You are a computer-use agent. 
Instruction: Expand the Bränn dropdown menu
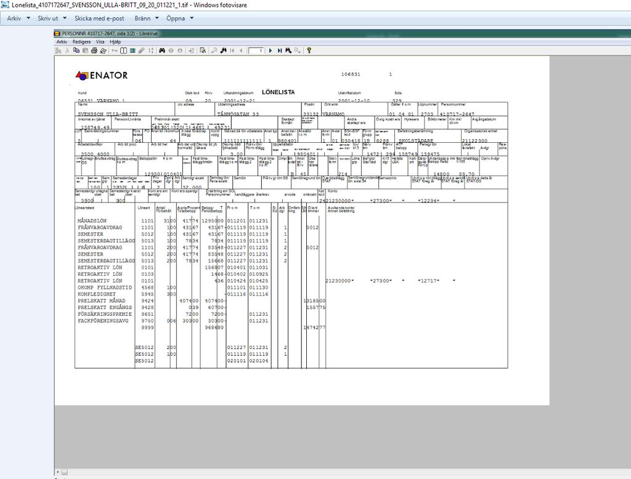point(147,18)
